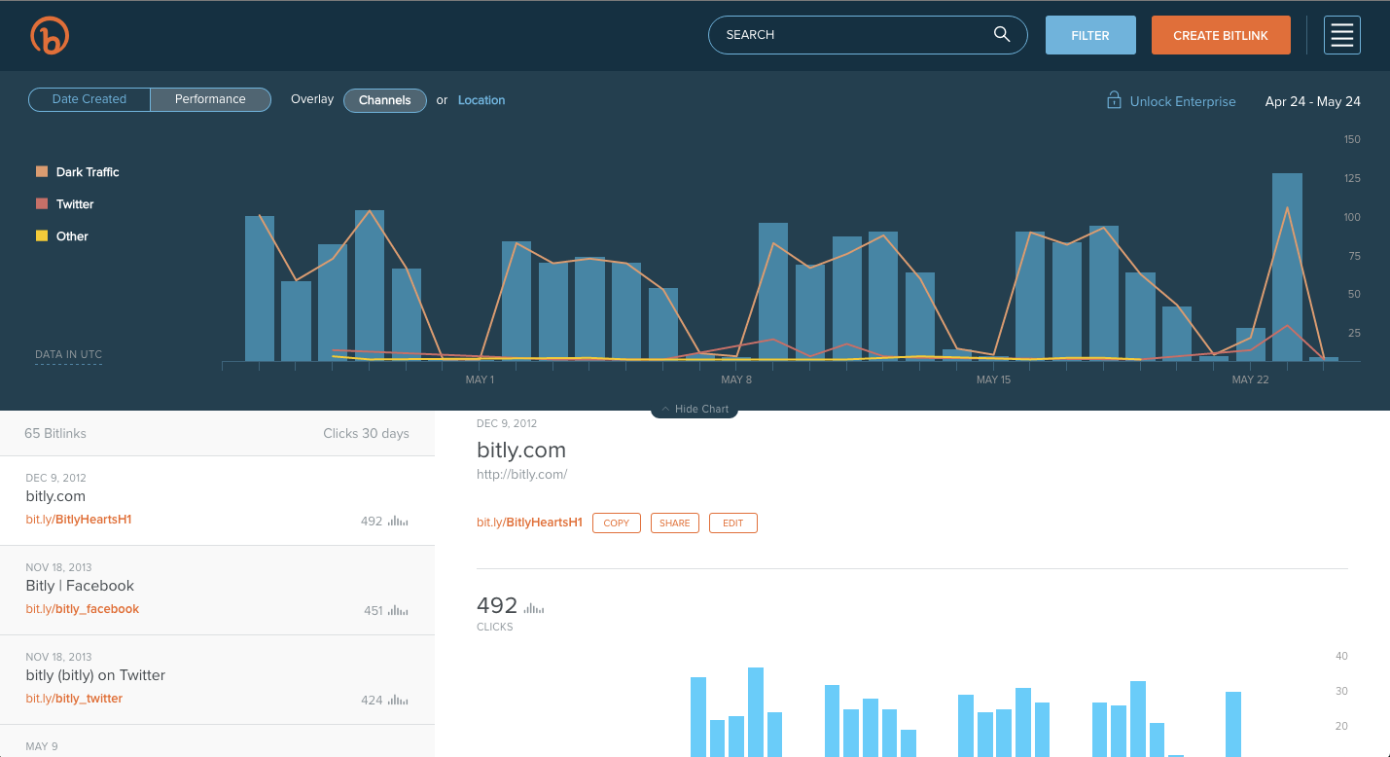Copy the BitlyHeartsH1 link with the COPY button
The image size is (1390, 757).
point(616,523)
